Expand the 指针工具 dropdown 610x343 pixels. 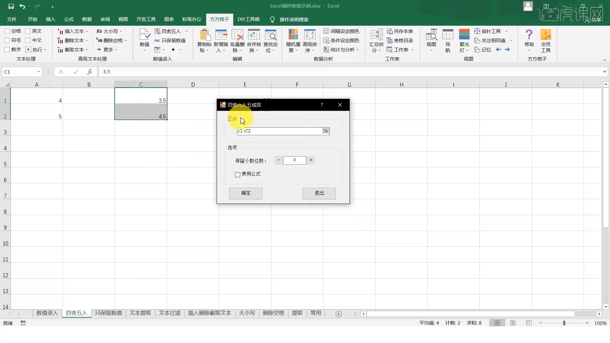506,31
